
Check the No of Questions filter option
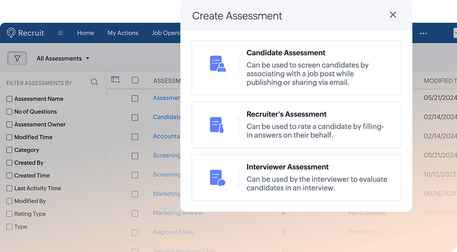[x=9, y=112]
